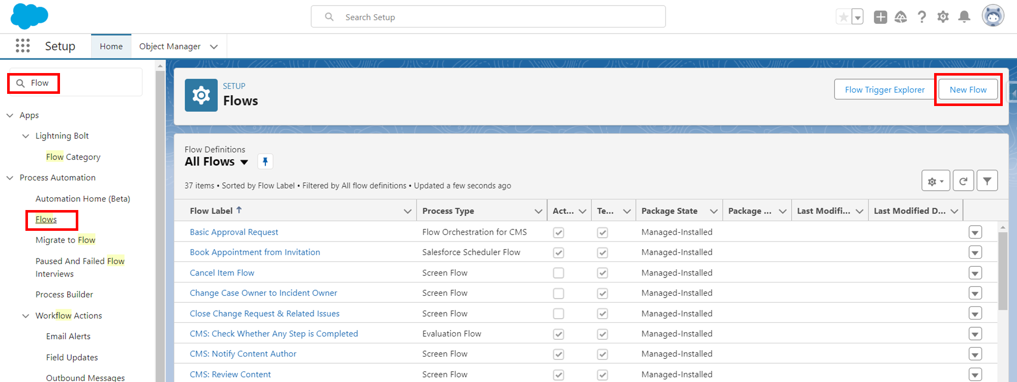Open the Flow Label column menu chevron
Image resolution: width=1017 pixels, height=382 pixels.
point(407,211)
